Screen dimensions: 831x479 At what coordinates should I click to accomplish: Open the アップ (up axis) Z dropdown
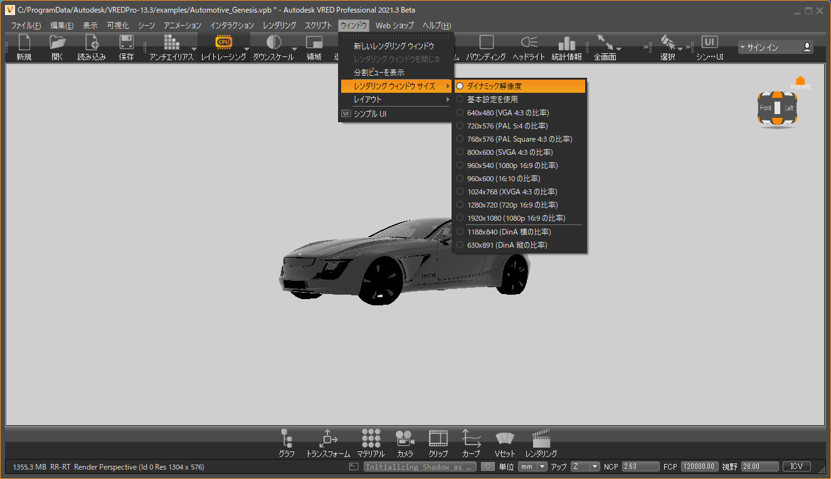585,466
